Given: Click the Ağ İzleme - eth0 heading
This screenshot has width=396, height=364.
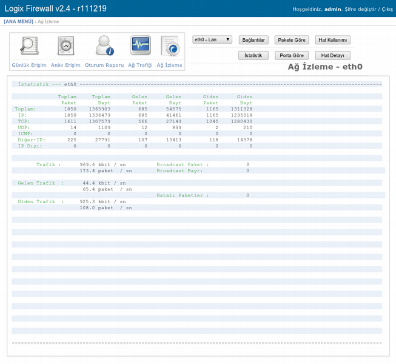Looking at the screenshot, I should (325, 67).
